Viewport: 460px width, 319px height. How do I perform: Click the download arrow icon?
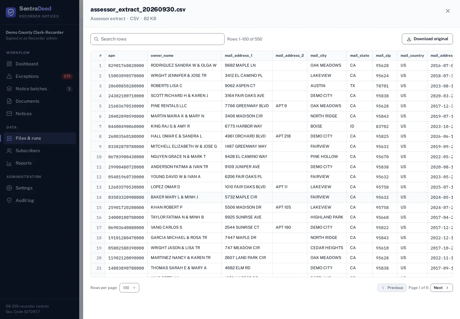coord(409,39)
